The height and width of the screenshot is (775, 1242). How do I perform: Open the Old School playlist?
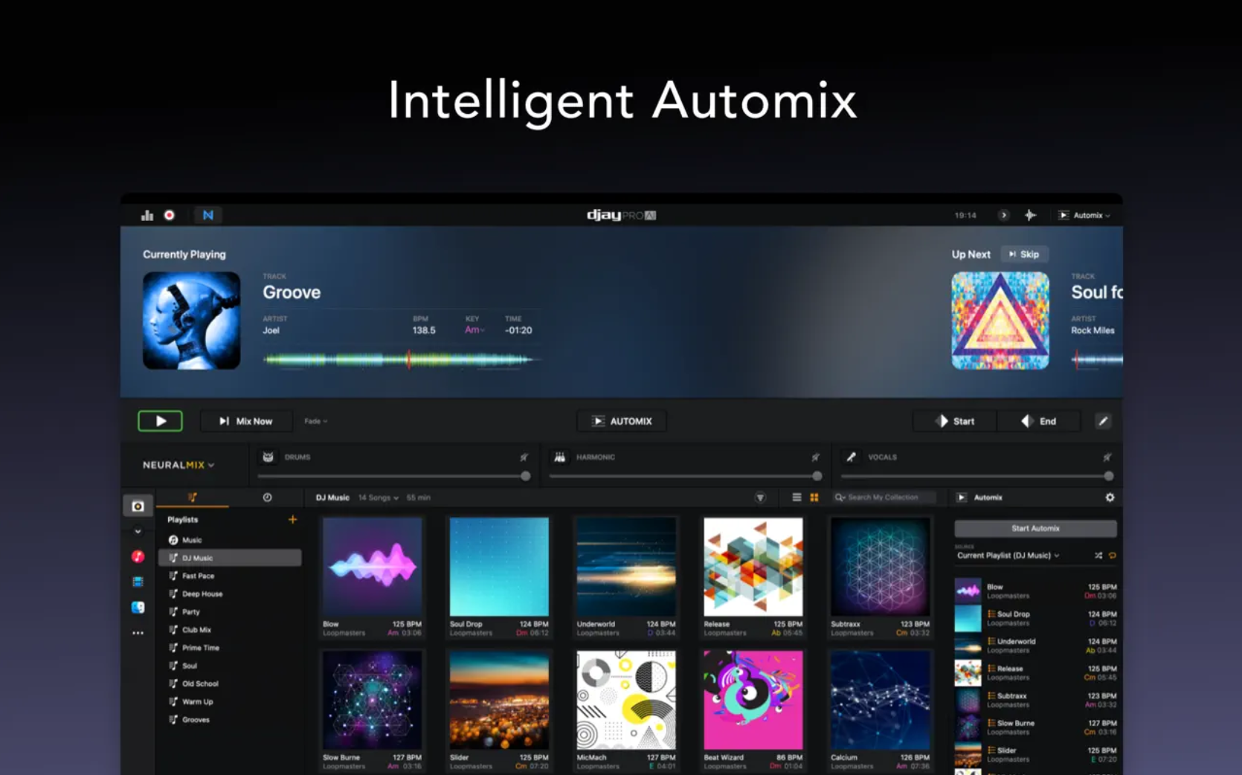229,684
